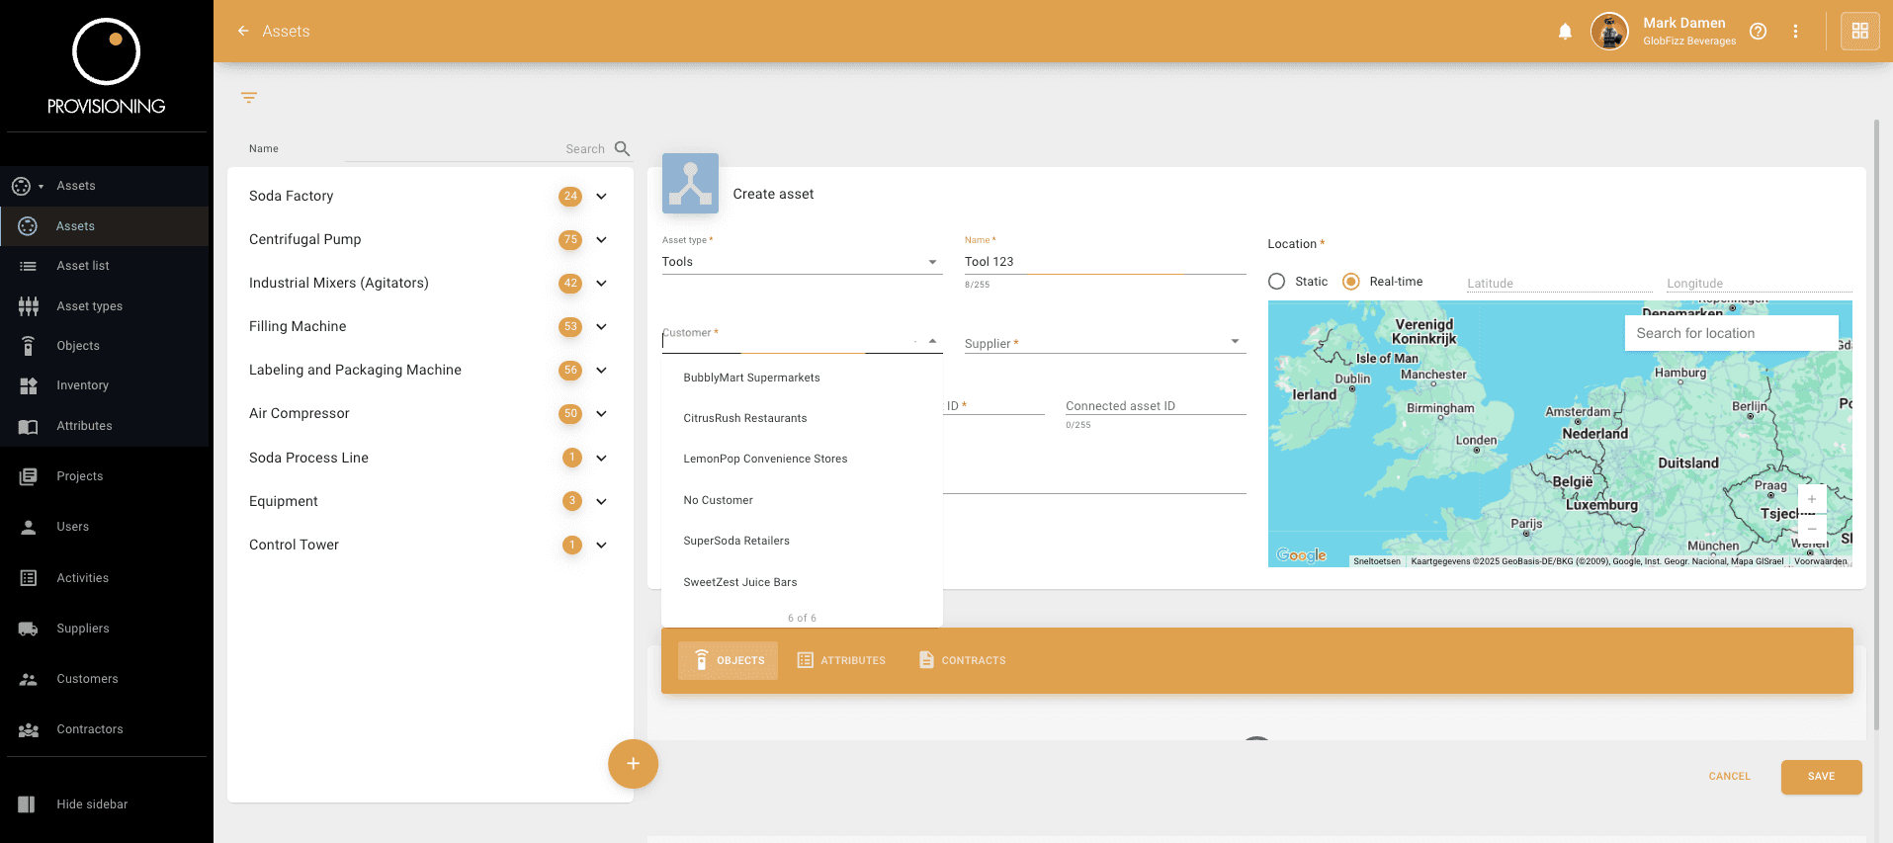Open the Projects icon in sidebar
1893x843 pixels.
[x=29, y=476]
